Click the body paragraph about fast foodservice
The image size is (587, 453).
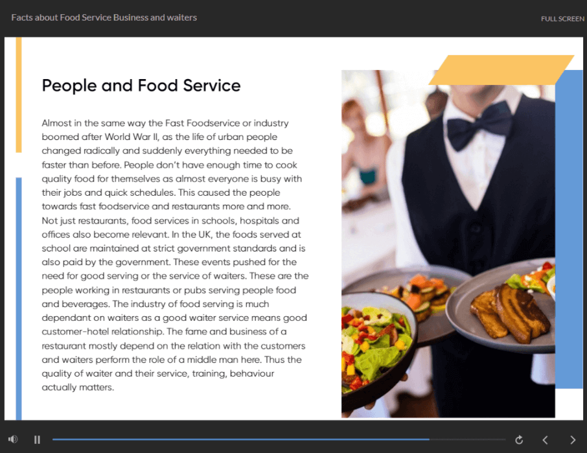(x=175, y=255)
